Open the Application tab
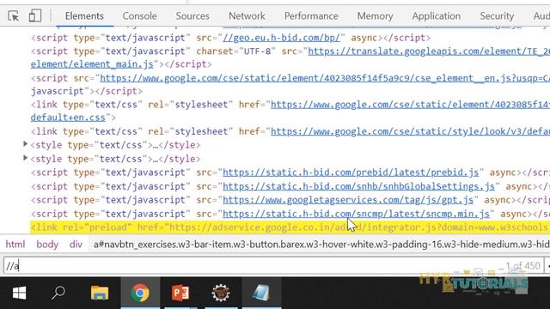 click(x=437, y=16)
